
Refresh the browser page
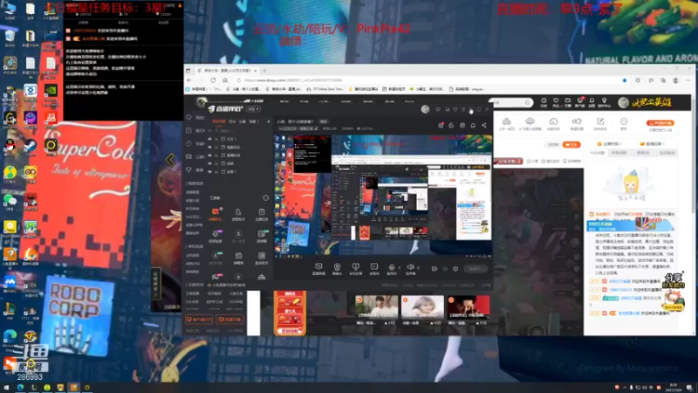213,80
